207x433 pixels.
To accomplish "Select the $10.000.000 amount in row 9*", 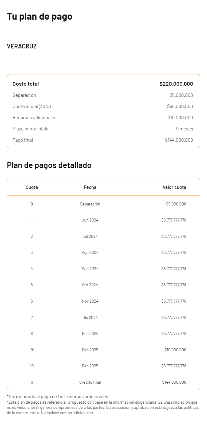I will (x=175, y=350).
